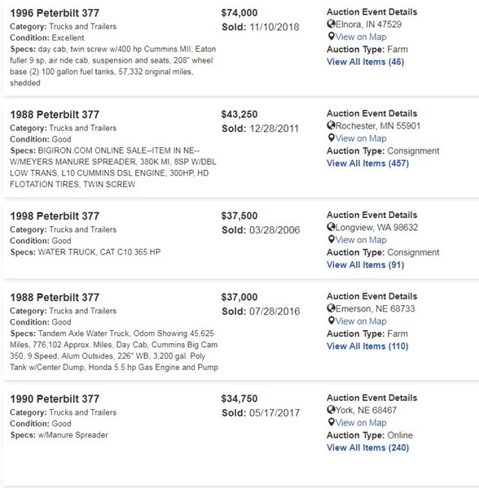Click the map pin icon for Longview listing
The width and height of the screenshot is (479, 488).
(332, 239)
